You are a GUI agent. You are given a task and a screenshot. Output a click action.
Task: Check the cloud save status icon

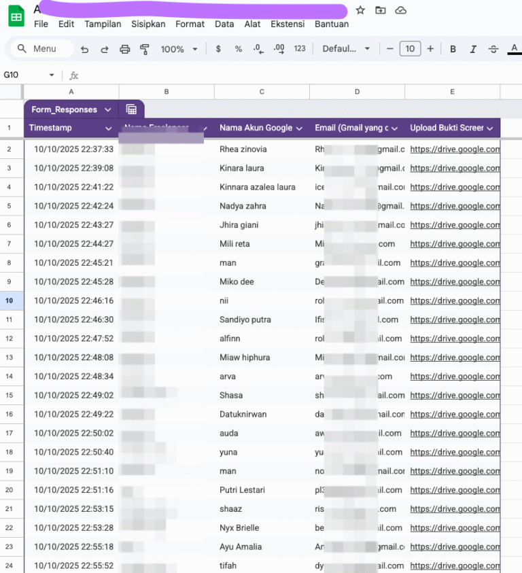point(401,10)
